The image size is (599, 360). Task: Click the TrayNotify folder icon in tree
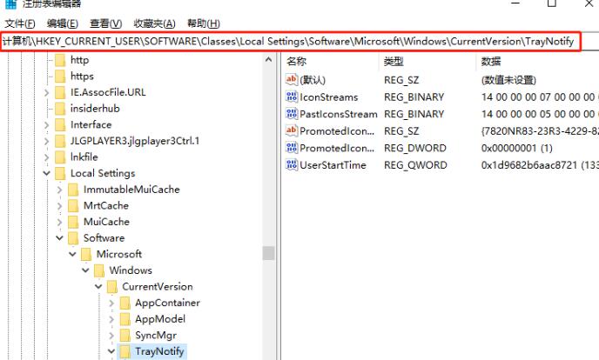125,351
